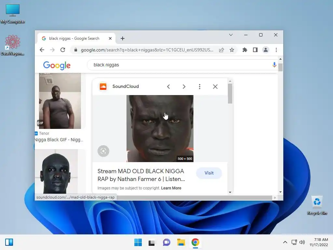Click the URL address bar
The image size is (333, 250).
147,50
